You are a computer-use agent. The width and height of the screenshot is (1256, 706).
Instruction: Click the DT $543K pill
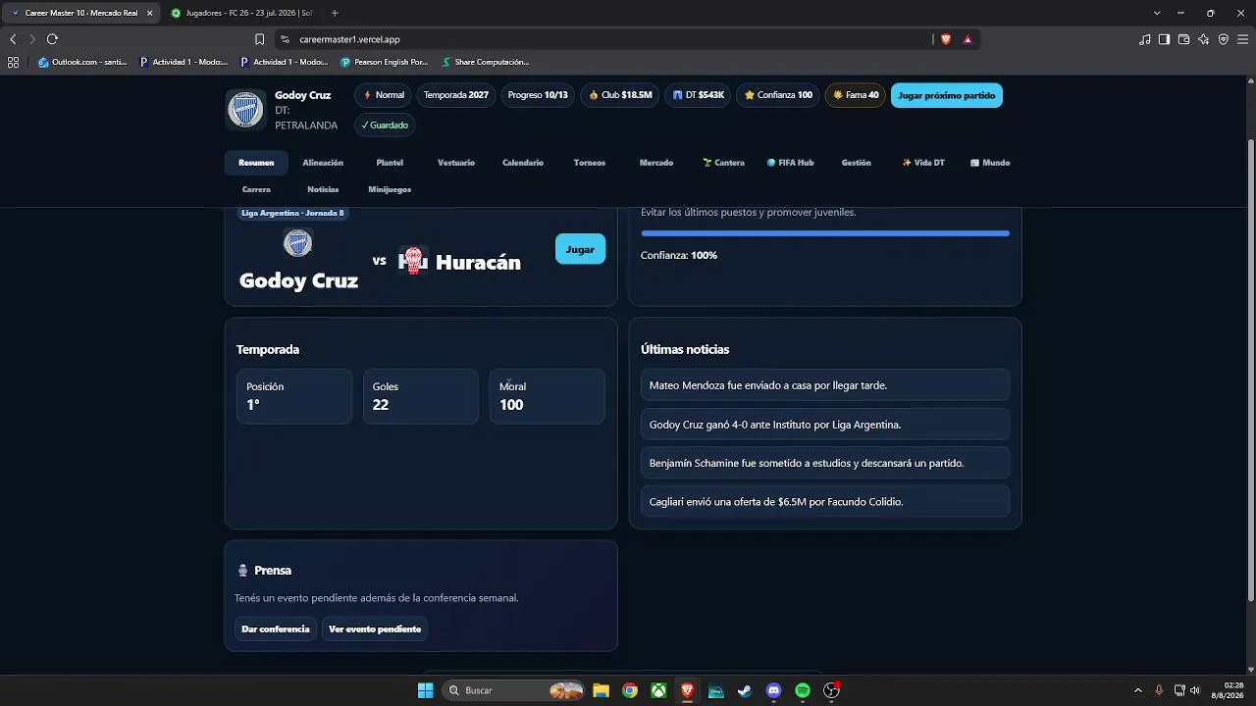[x=699, y=95]
